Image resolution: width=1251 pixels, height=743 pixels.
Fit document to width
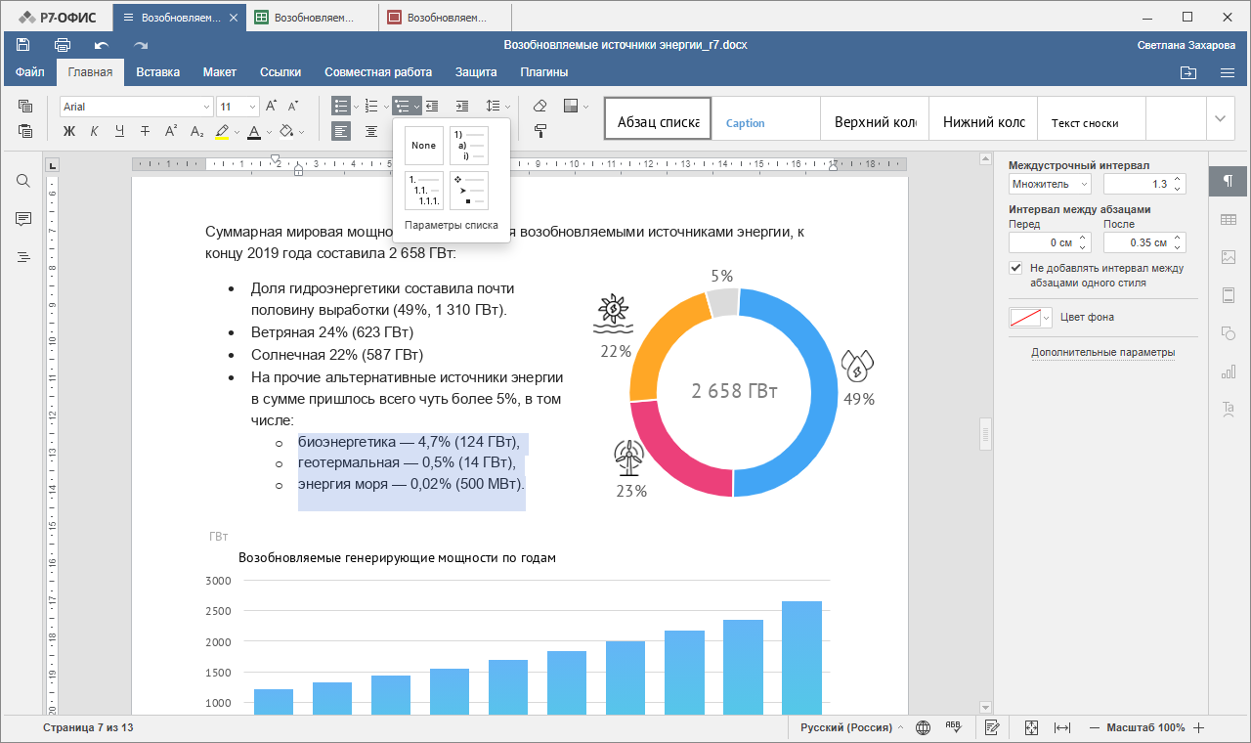(1062, 727)
